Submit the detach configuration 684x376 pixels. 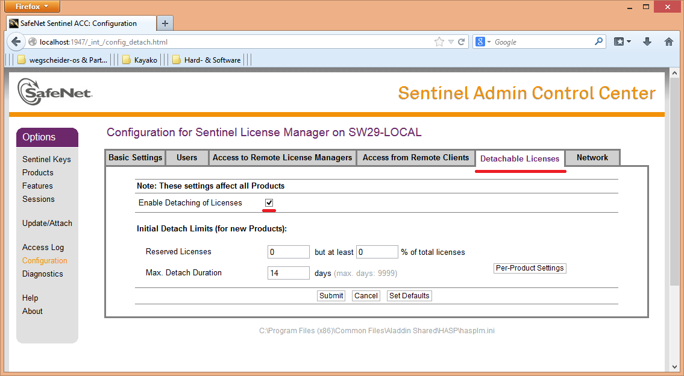pos(331,296)
